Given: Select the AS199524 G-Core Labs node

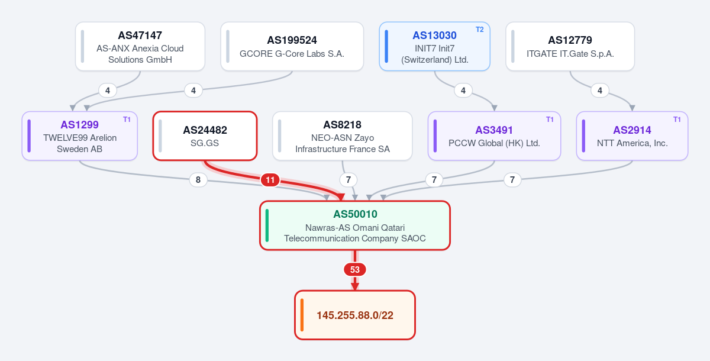Looking at the screenshot, I should [x=292, y=47].
